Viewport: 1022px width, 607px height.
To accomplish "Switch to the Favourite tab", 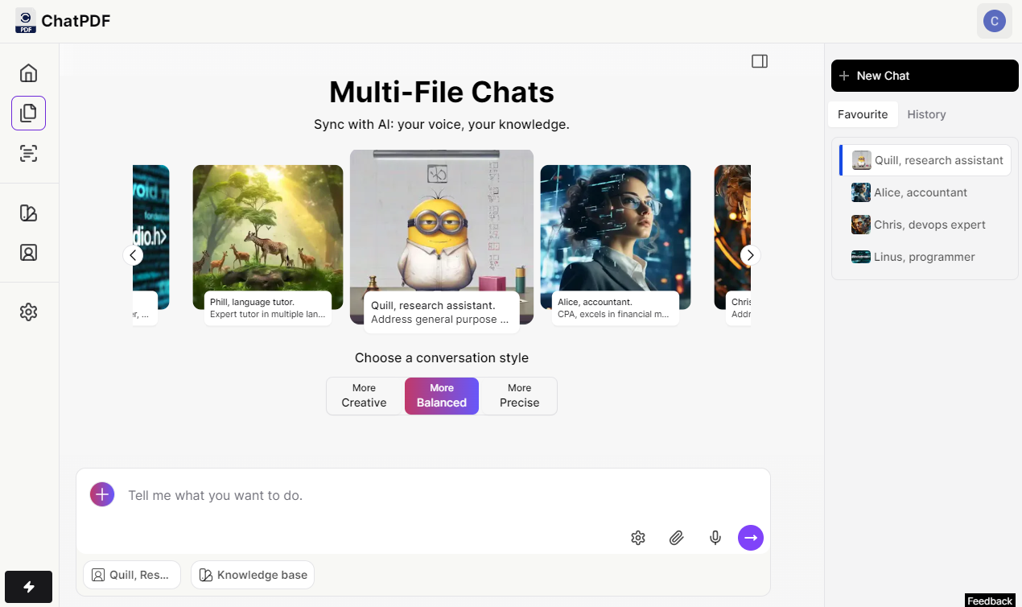I will 863,114.
